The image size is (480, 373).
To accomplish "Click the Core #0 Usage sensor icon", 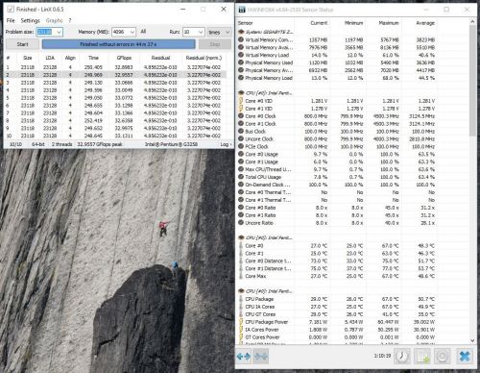I will (241, 154).
